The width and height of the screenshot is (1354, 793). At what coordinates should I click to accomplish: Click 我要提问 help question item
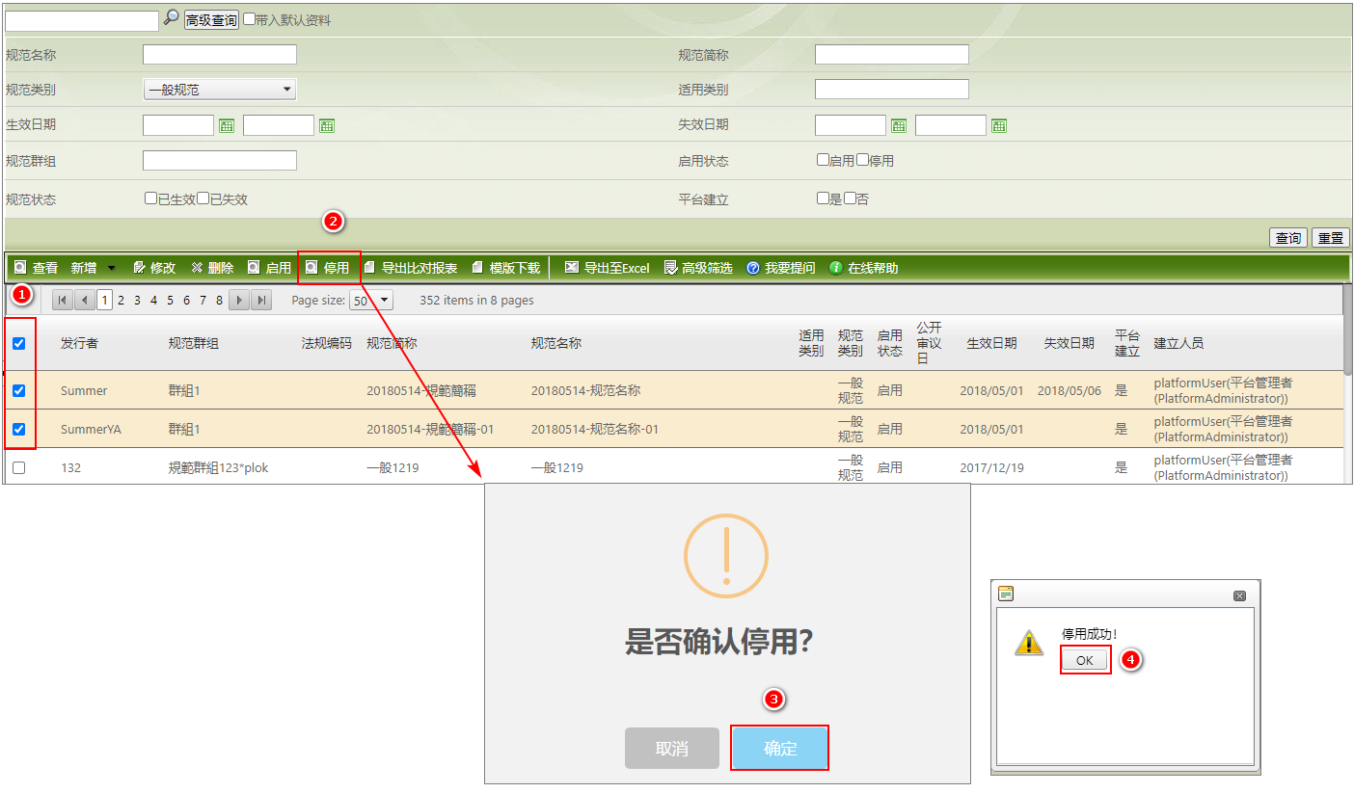(x=780, y=268)
